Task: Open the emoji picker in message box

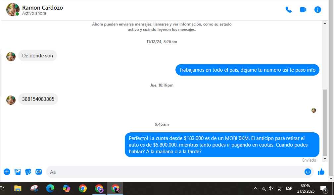Action: tap(308, 172)
